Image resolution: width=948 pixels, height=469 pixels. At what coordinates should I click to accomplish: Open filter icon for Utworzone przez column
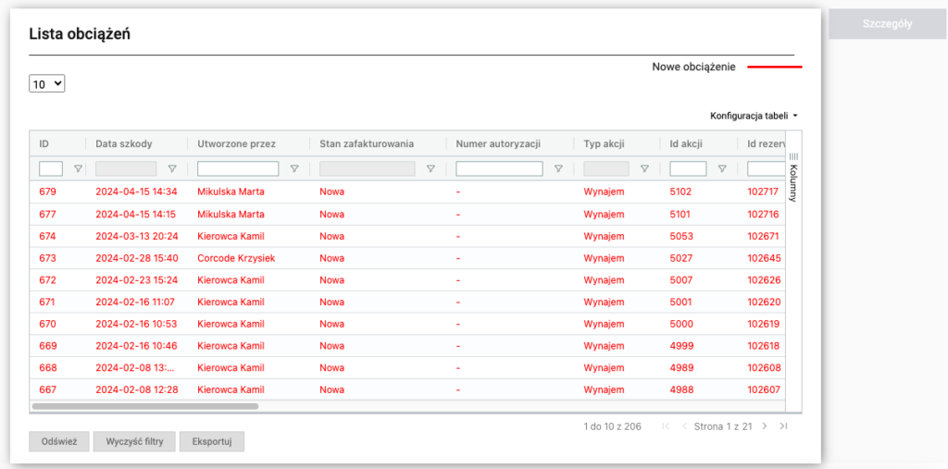[x=294, y=169]
